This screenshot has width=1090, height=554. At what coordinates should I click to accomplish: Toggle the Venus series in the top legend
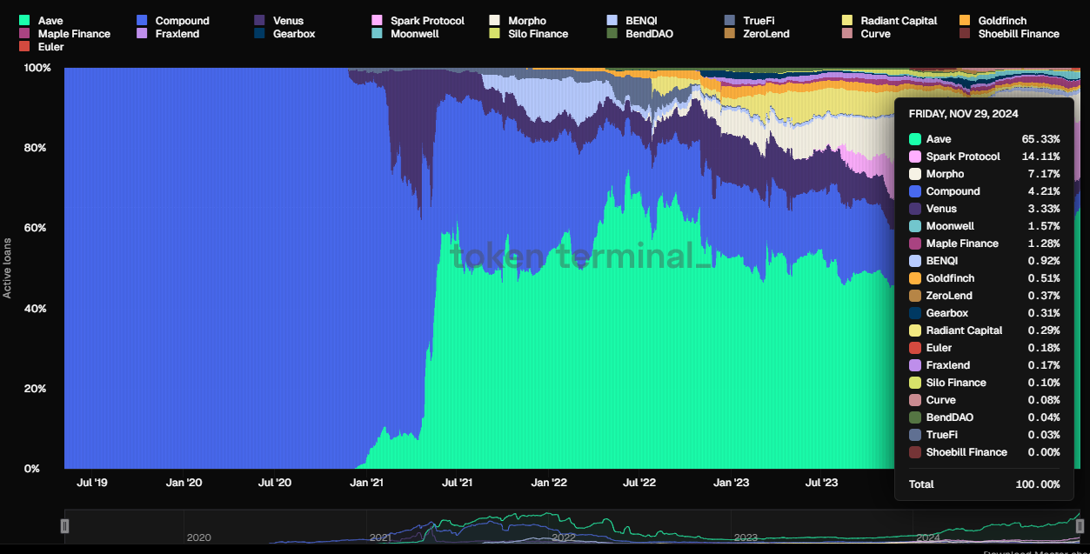click(x=278, y=20)
